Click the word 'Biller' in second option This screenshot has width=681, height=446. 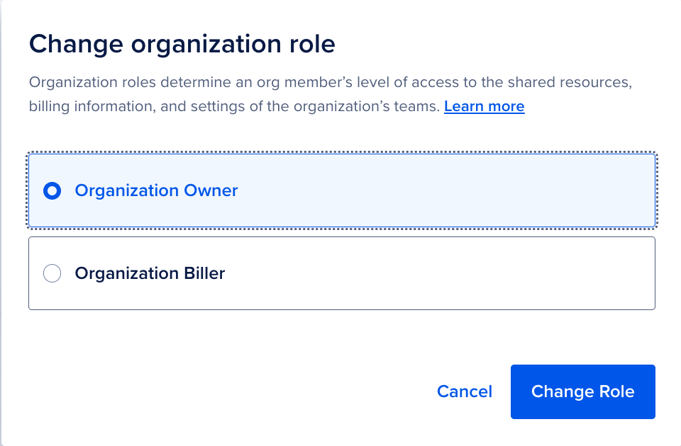[204, 273]
